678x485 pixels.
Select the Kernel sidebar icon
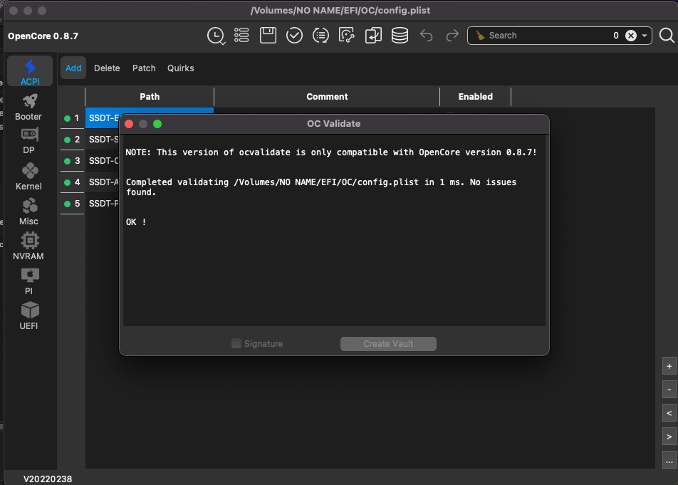[28, 177]
